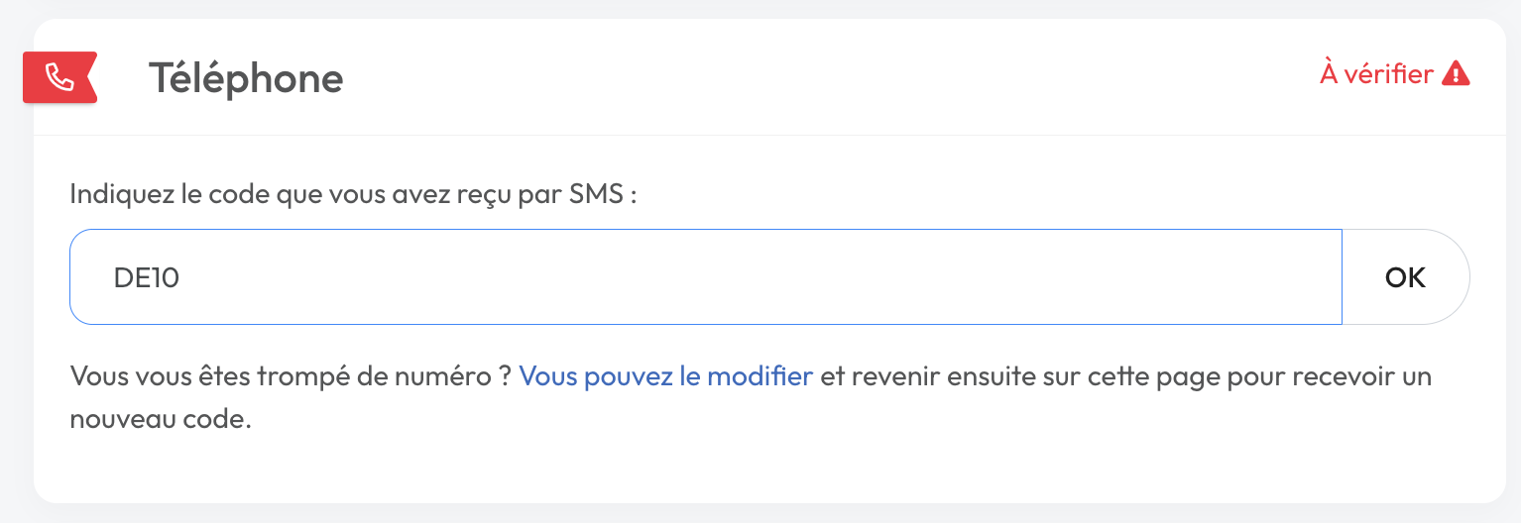Click the red phone icon badge
1521x523 pixels.
tap(59, 77)
